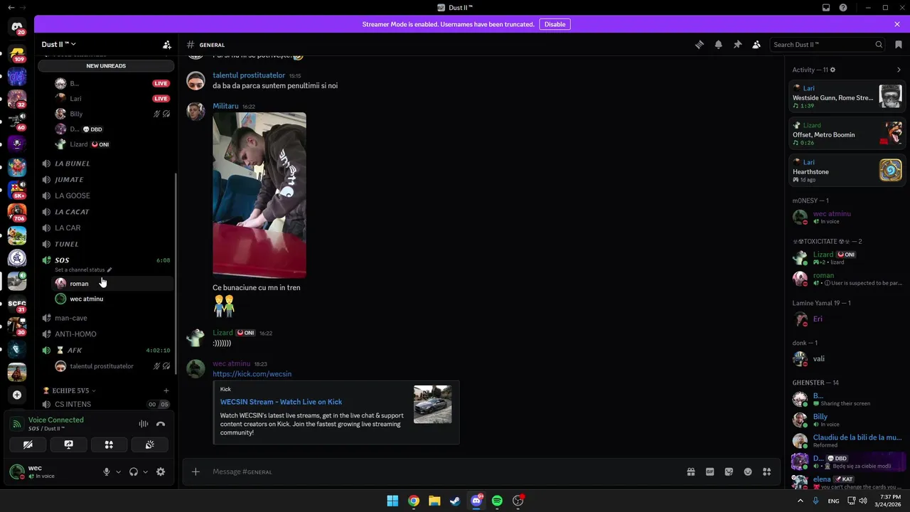Open Activity settings gear in member list

click(x=833, y=70)
